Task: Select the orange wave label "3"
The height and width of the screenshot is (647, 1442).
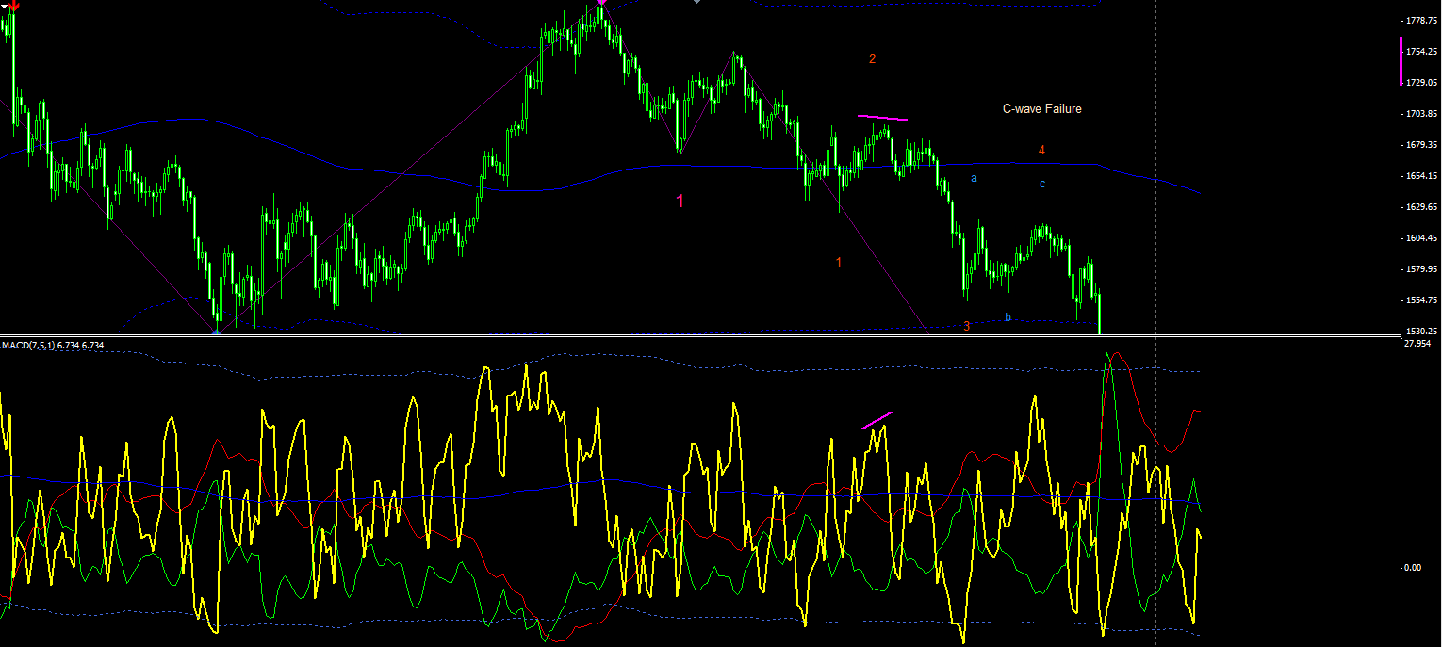Action: tap(966, 326)
